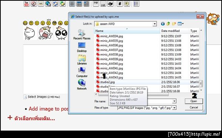
Task: Click the globe hyperlink icon in toolbar
Action: coord(48,4)
